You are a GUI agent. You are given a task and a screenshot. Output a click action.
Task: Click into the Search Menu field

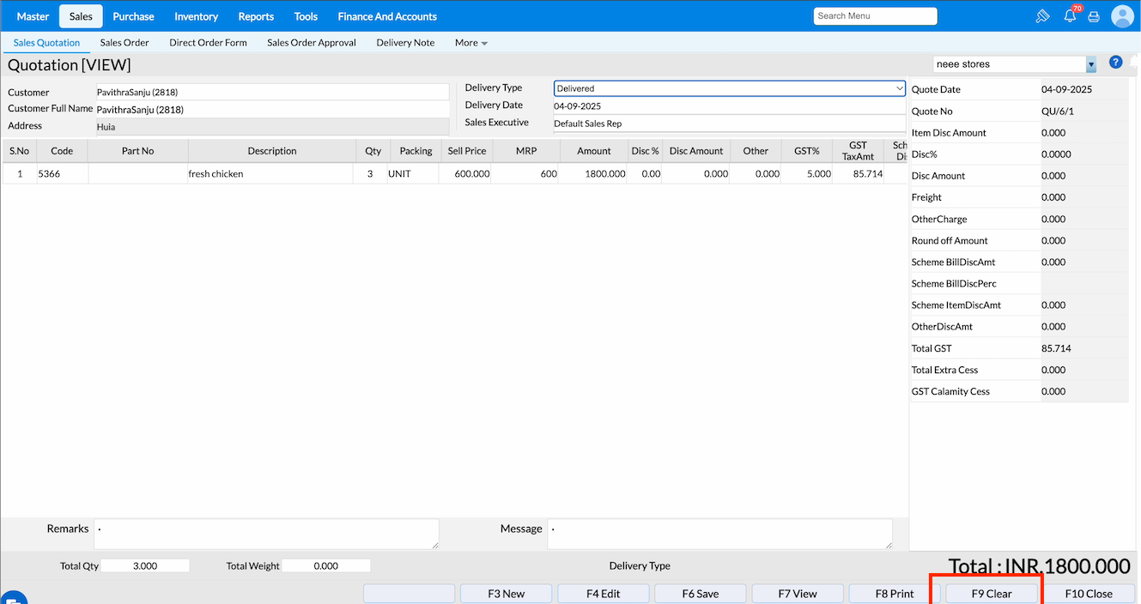click(875, 16)
